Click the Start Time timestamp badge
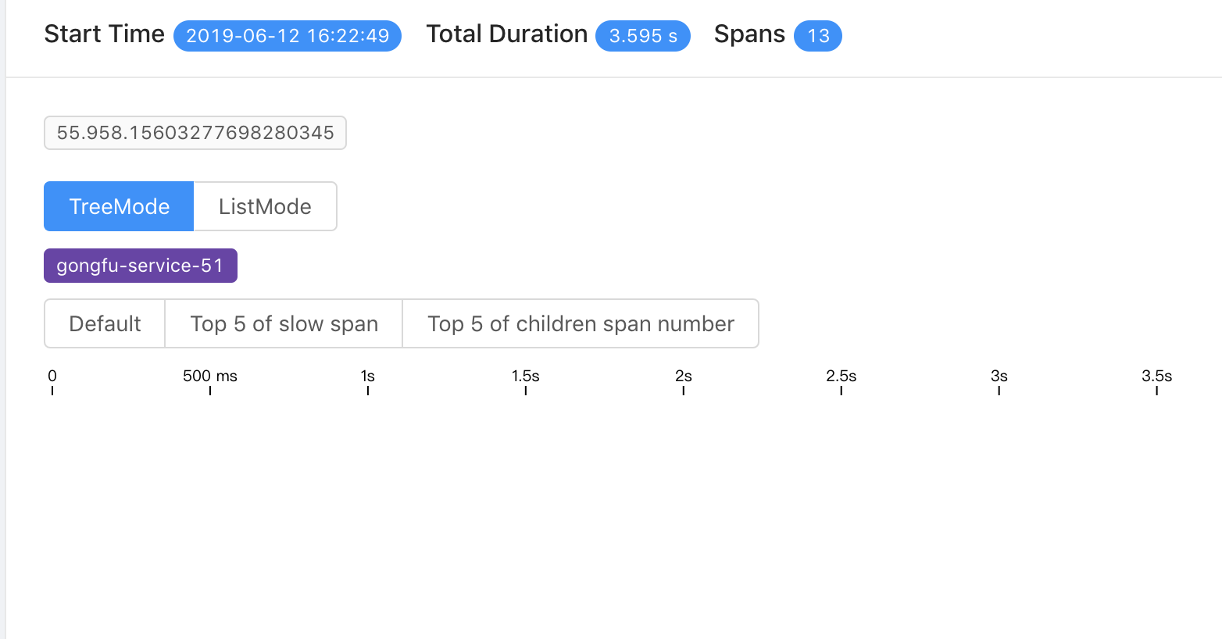The image size is (1222, 639). 287,35
